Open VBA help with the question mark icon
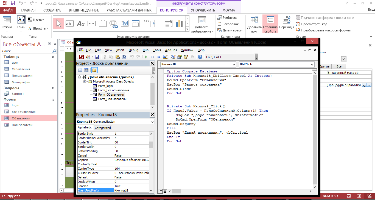Viewport: 375px width, 200px height. click(x=200, y=57)
